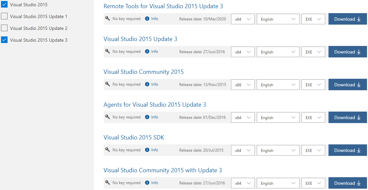Click Info icon in Agents for Visual Studio row

pyautogui.click(x=147, y=117)
